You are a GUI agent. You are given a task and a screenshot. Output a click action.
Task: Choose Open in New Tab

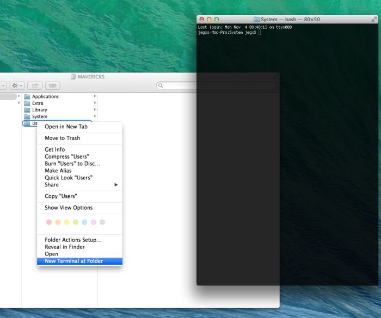pos(79,127)
